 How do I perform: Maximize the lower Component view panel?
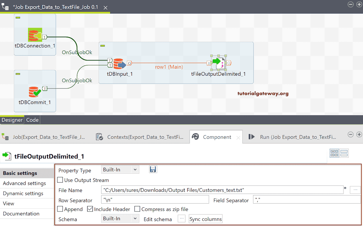(359, 134)
